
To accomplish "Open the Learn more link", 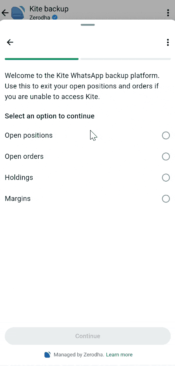I will (119, 355).
